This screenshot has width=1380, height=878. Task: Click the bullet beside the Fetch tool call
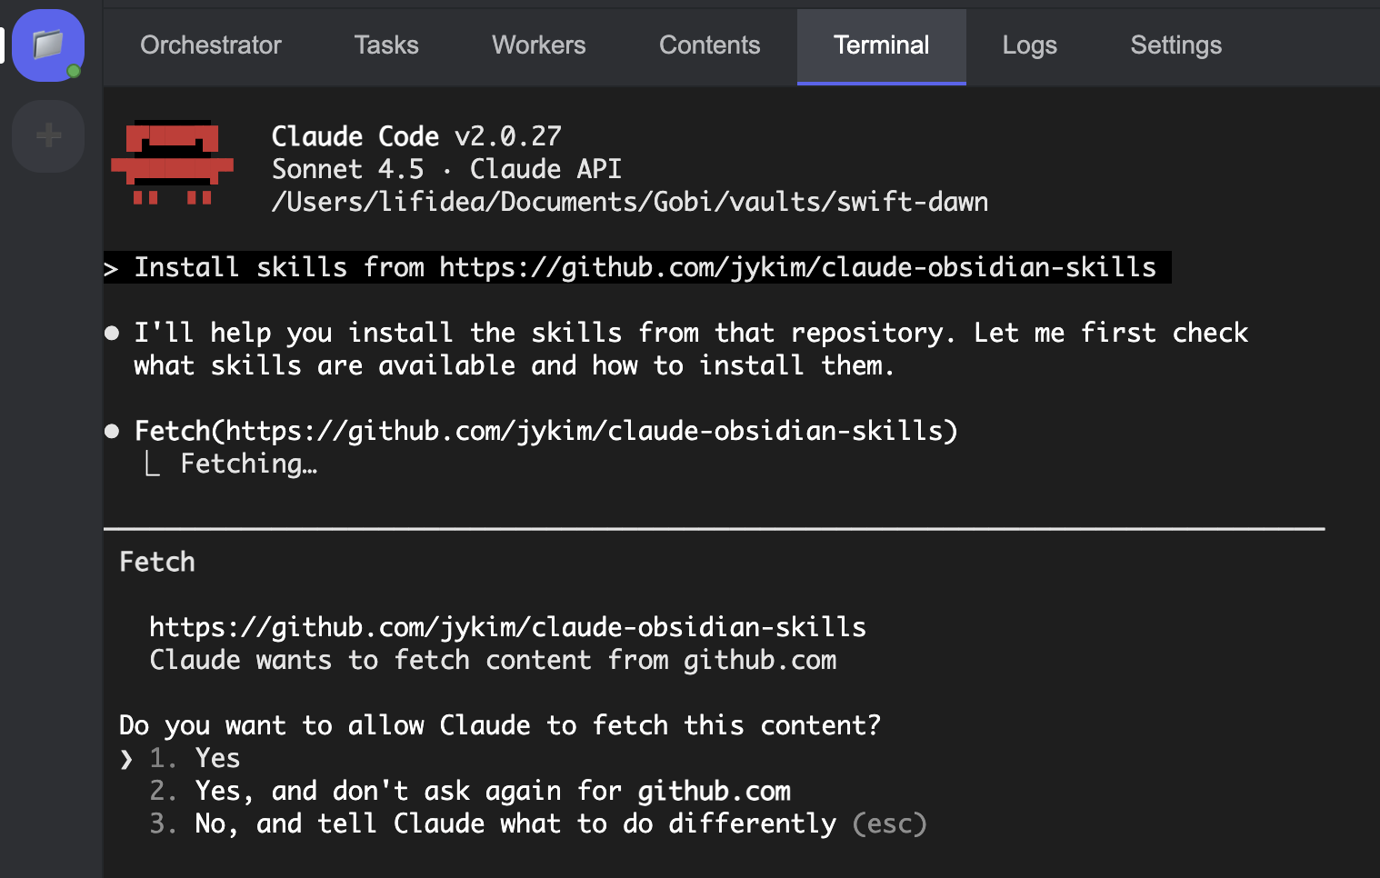point(112,432)
